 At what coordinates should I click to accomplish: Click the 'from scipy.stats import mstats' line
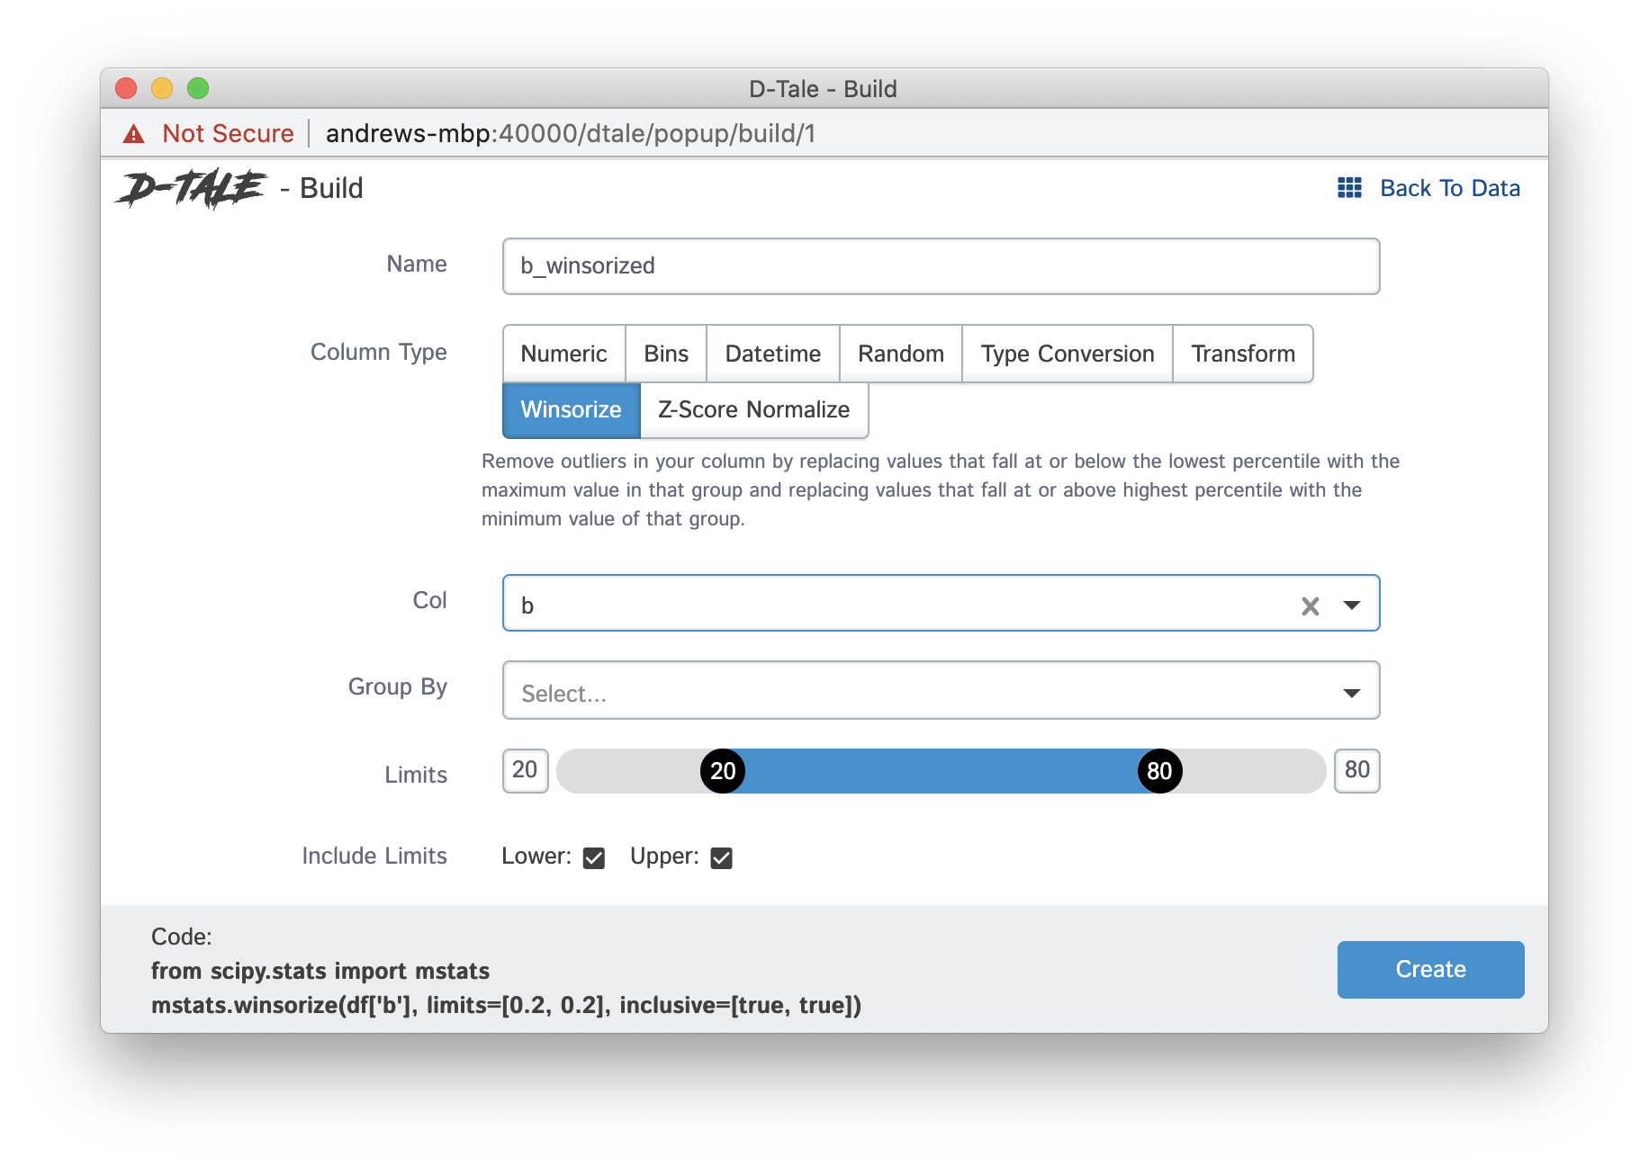(320, 971)
